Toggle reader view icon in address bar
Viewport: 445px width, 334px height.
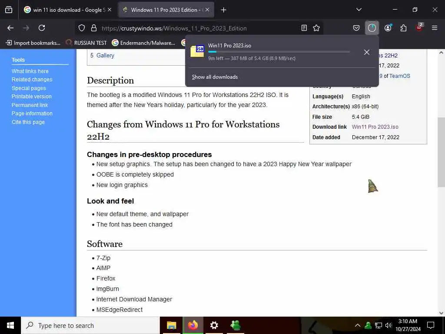pos(304,28)
